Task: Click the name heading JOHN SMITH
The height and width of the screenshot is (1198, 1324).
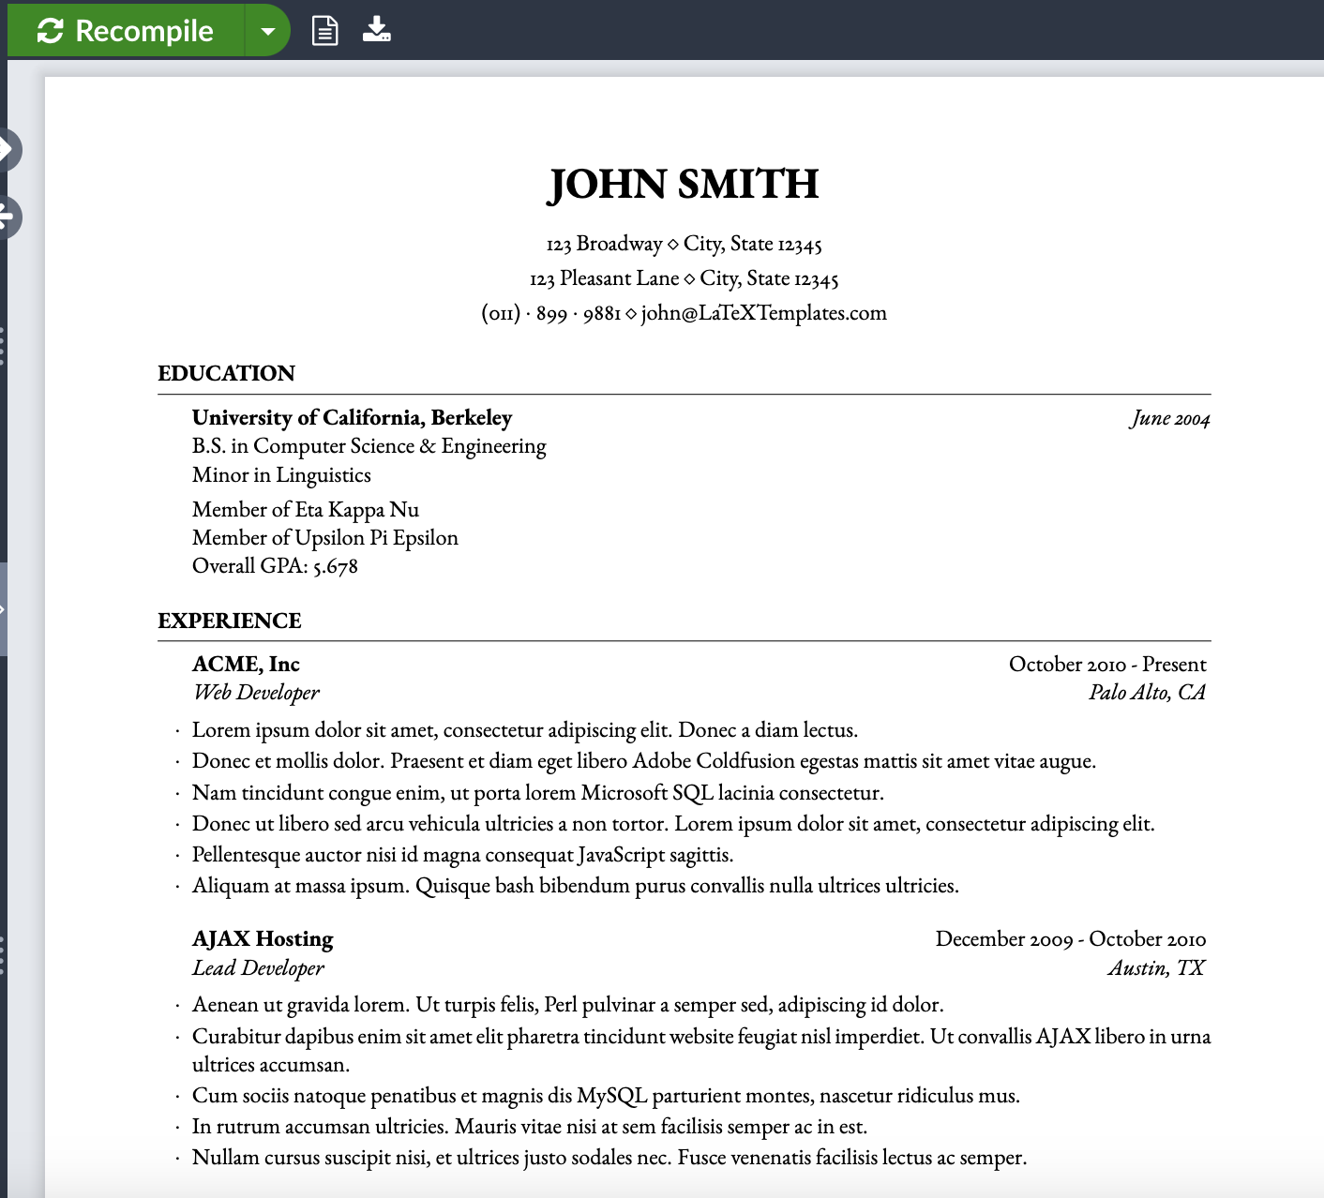Action: [x=684, y=185]
